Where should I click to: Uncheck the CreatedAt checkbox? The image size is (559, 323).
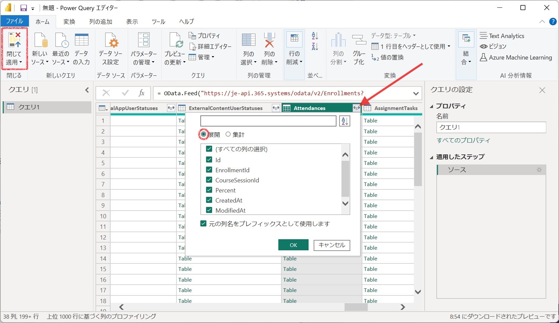click(x=209, y=200)
